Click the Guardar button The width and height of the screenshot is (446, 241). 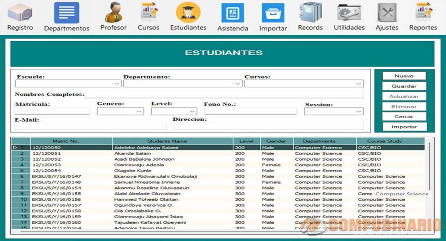[404, 86]
